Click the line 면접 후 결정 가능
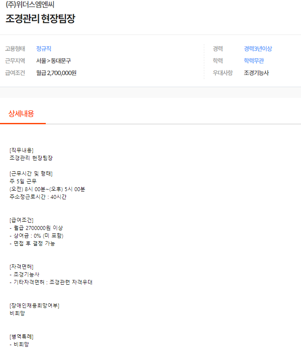The width and height of the screenshot is (301, 352). coord(32,244)
